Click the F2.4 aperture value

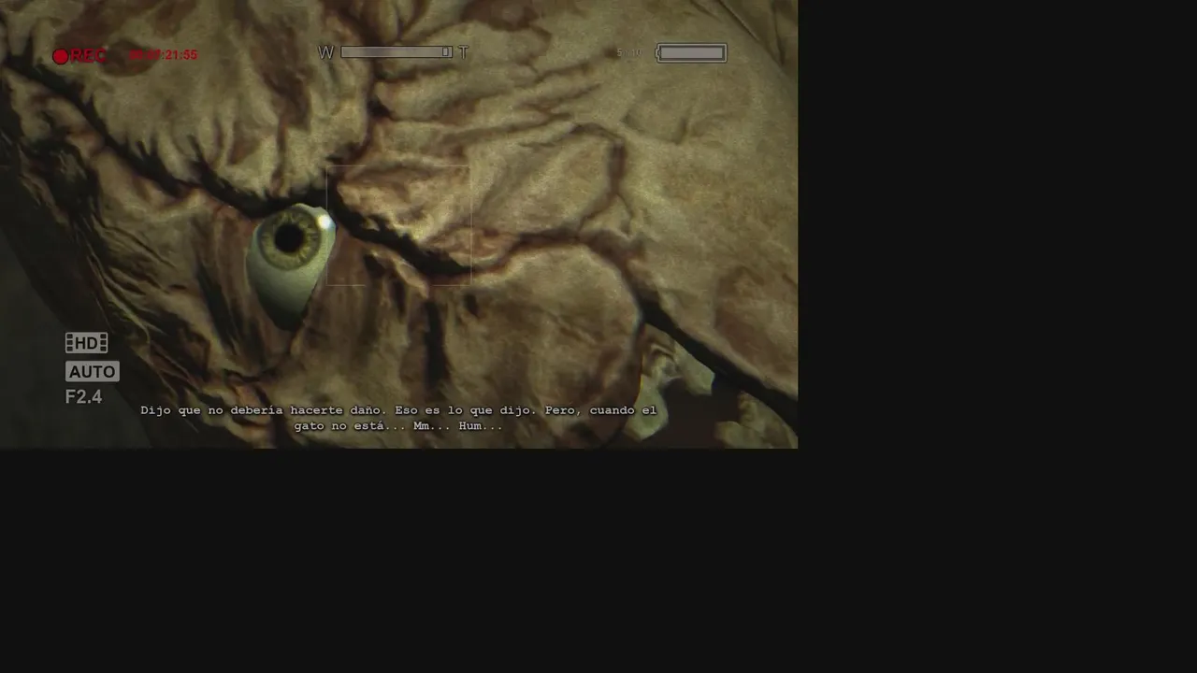[x=83, y=397]
